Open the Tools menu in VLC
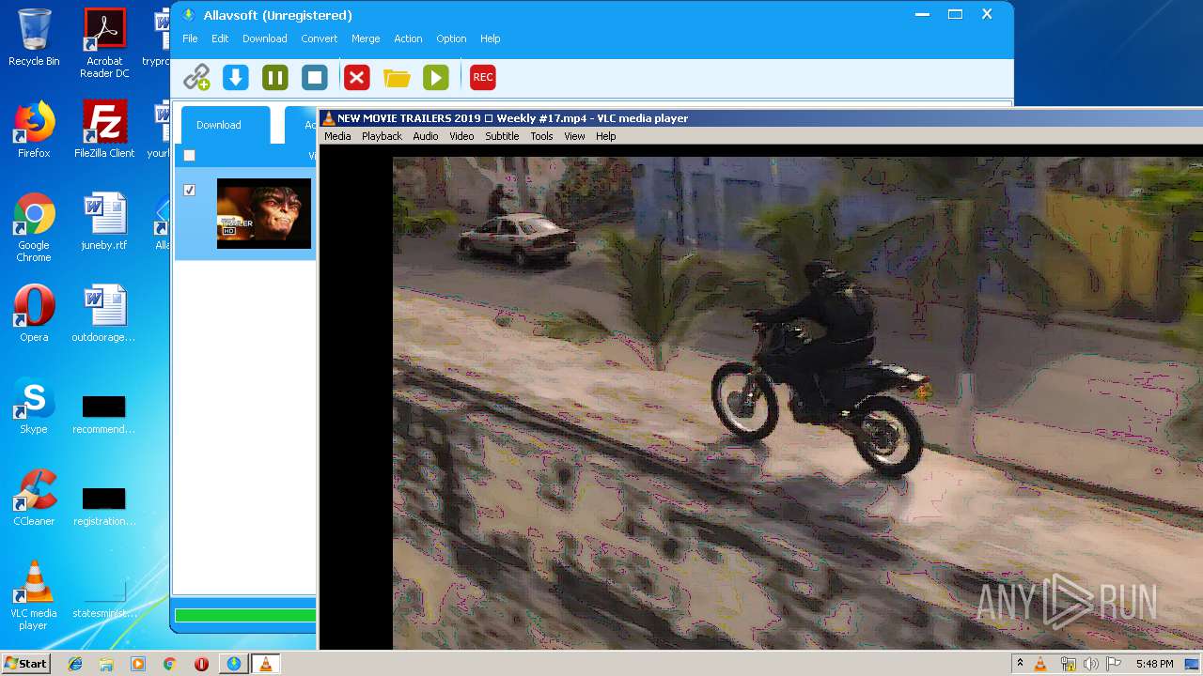This screenshot has width=1203, height=676. [541, 136]
